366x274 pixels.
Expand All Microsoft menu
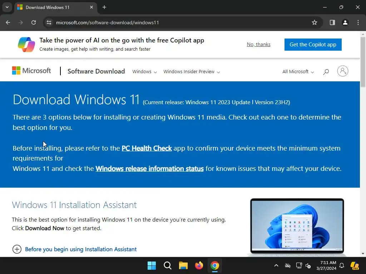pos(298,71)
